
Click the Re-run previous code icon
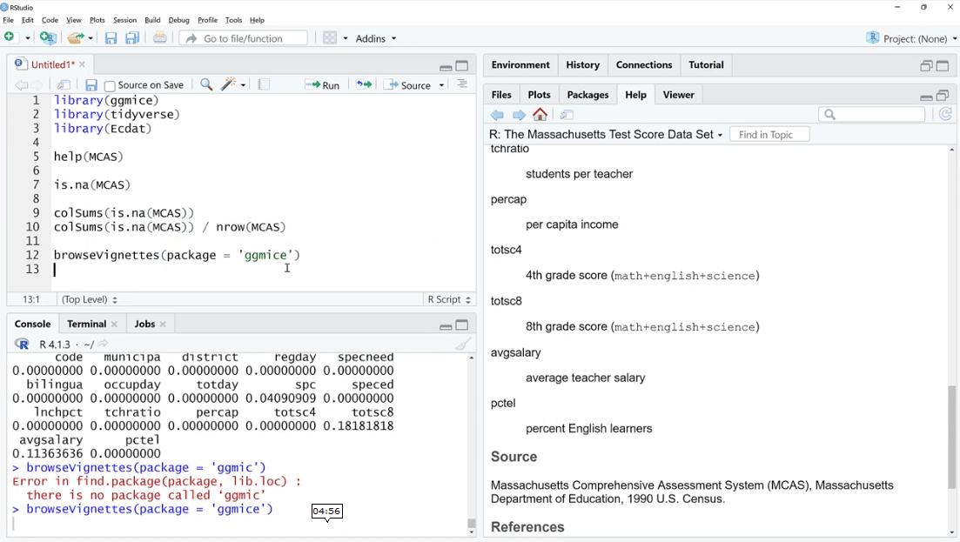365,84
